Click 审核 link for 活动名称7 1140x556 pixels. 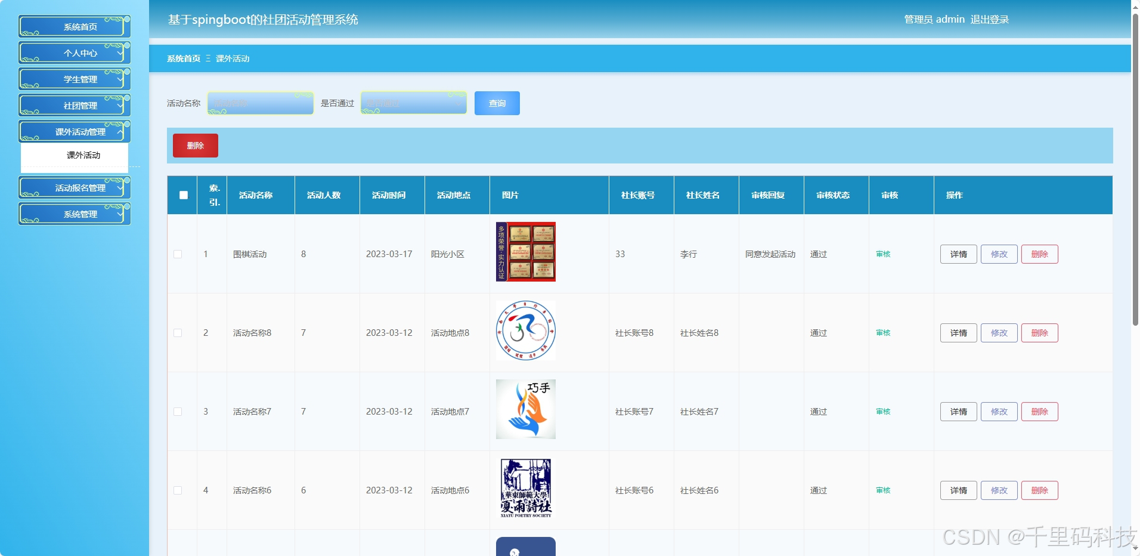tap(883, 412)
